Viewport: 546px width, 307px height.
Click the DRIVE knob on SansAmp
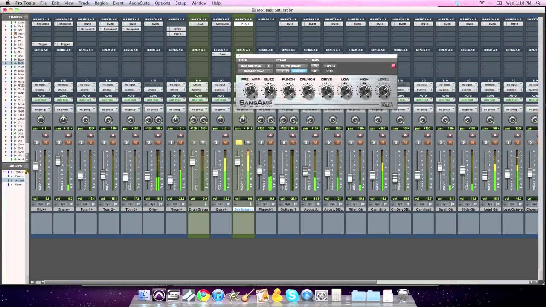point(326,91)
